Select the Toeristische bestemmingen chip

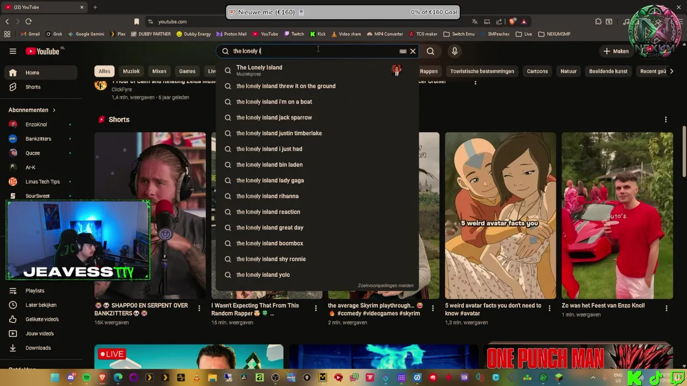point(482,71)
